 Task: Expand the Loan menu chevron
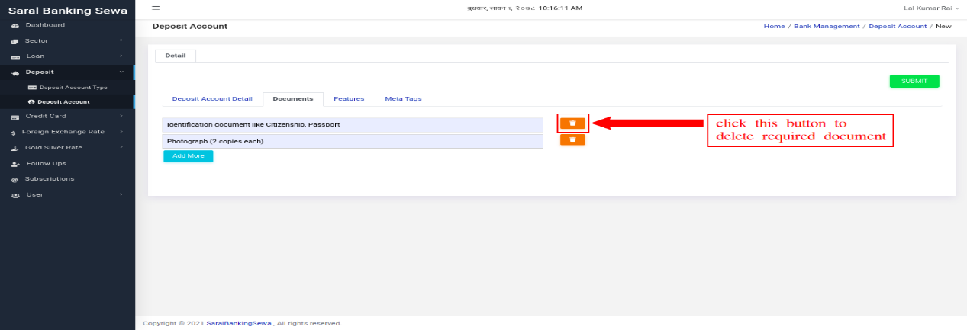(121, 56)
